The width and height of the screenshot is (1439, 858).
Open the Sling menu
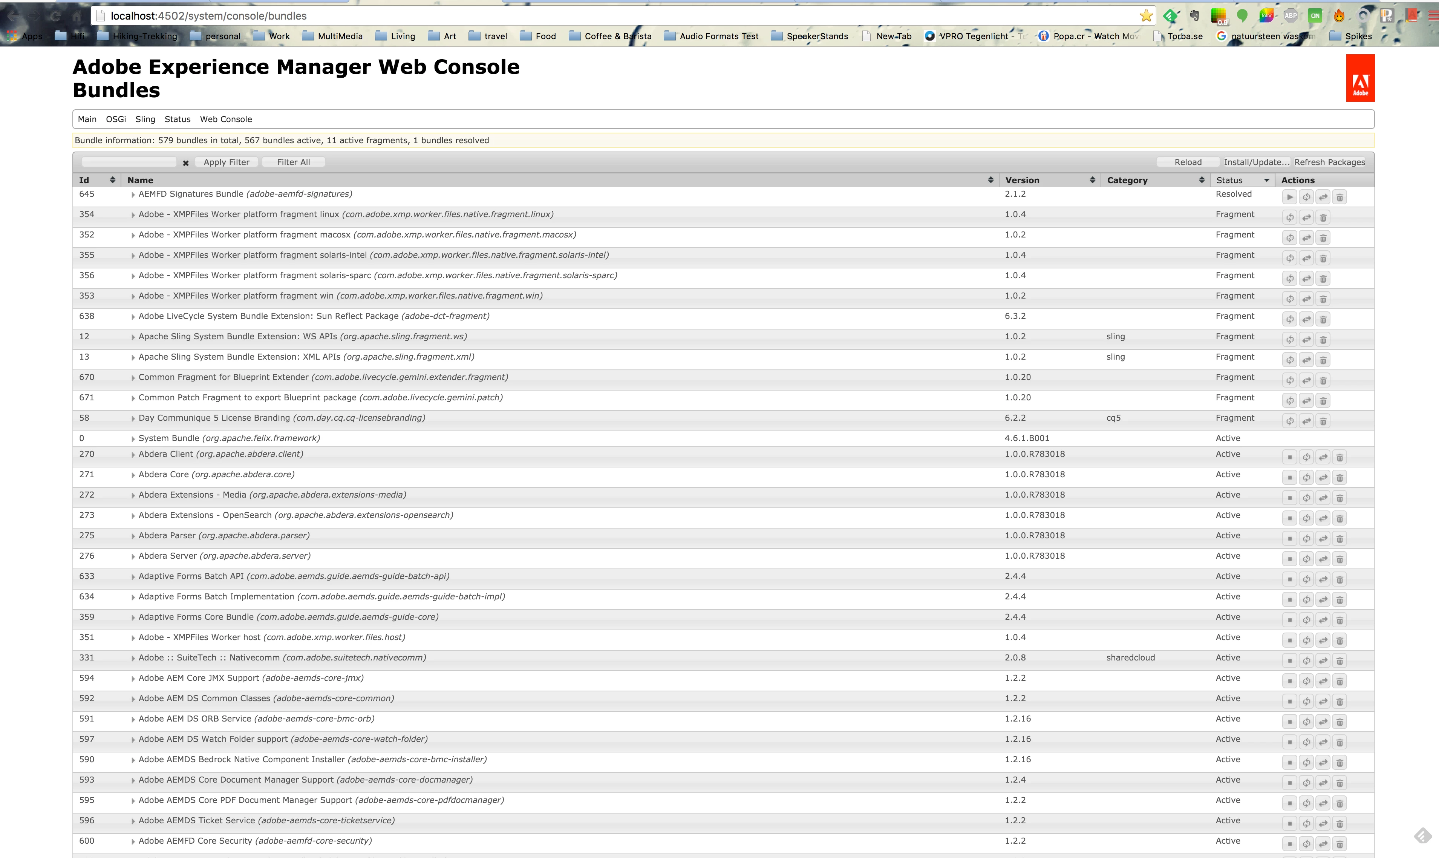tap(145, 119)
